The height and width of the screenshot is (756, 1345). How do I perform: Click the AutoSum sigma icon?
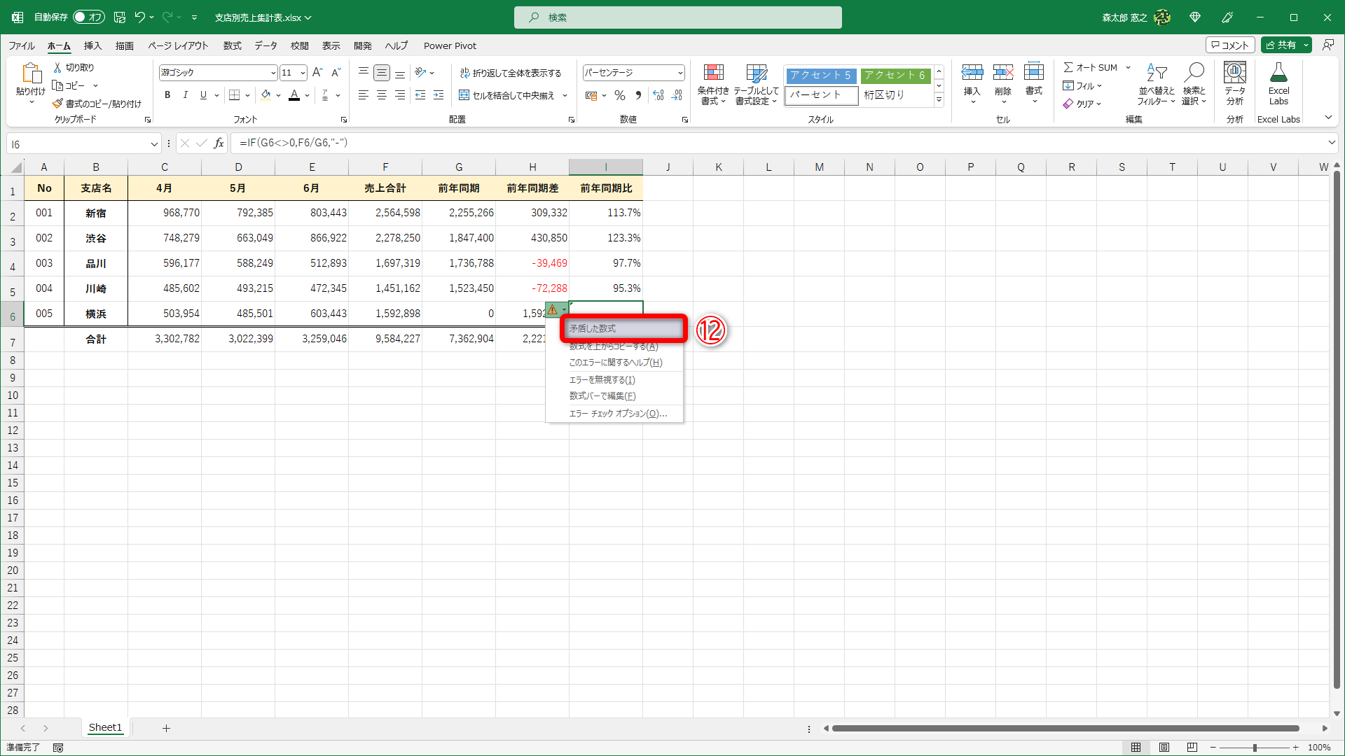[1068, 67]
